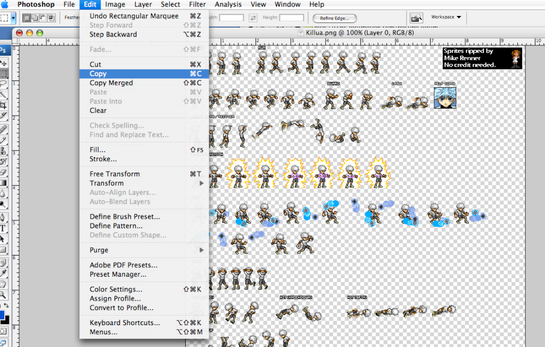Click the foreground color swatch

pos(2,315)
